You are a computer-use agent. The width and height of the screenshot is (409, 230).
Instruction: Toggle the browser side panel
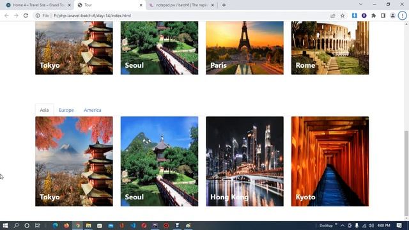click(383, 15)
